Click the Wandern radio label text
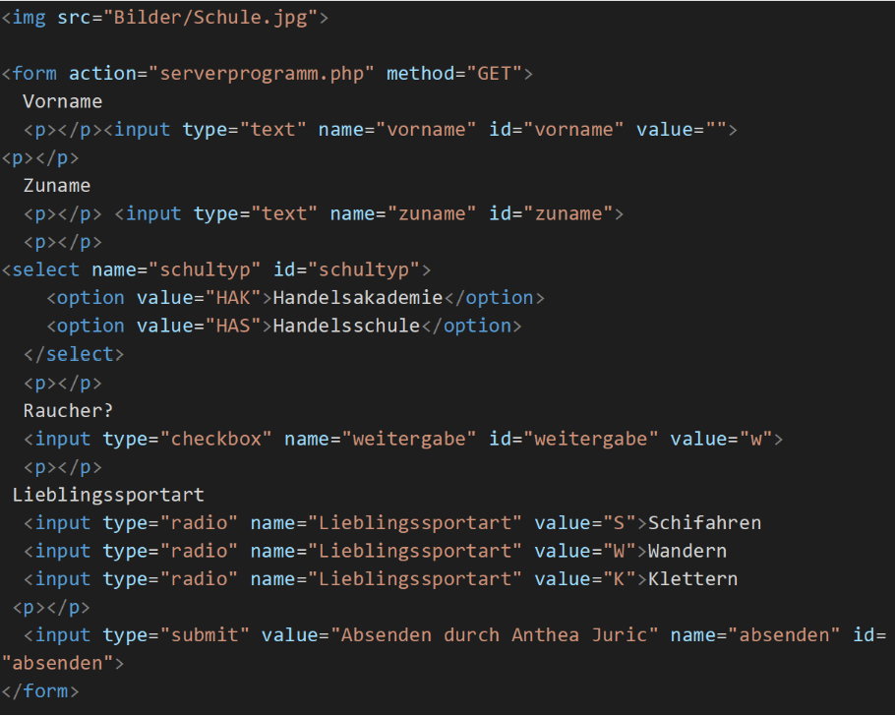 [x=687, y=551]
